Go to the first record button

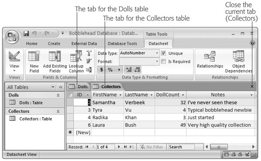(87, 147)
